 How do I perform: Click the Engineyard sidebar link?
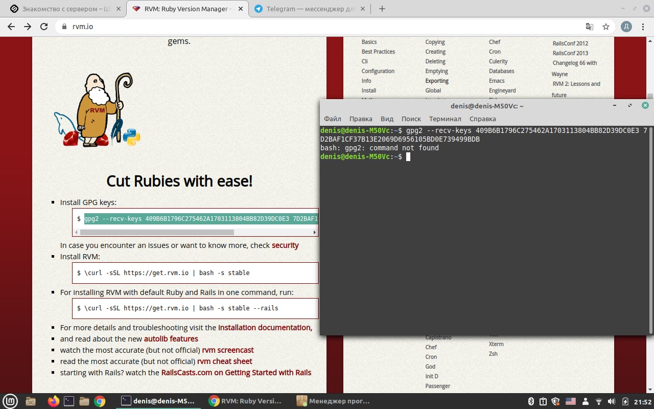[x=502, y=90]
